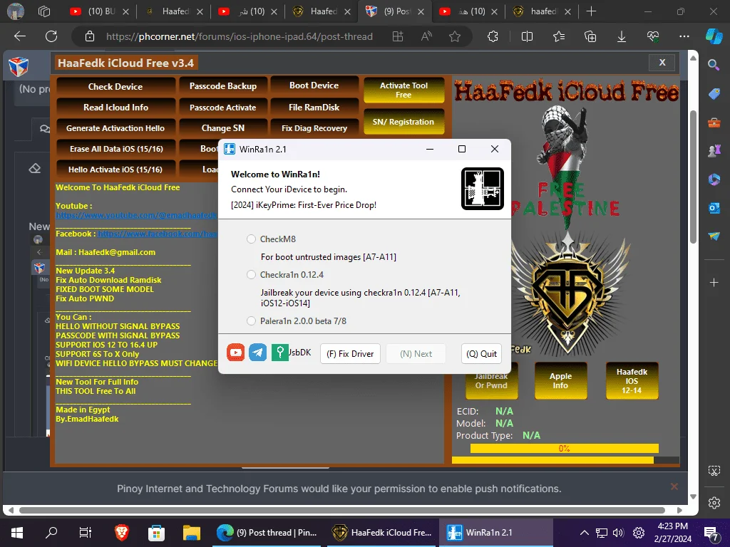The height and width of the screenshot is (547, 730).
Task: Switch to the (10) BU YouTube tab
Action: pos(99,11)
